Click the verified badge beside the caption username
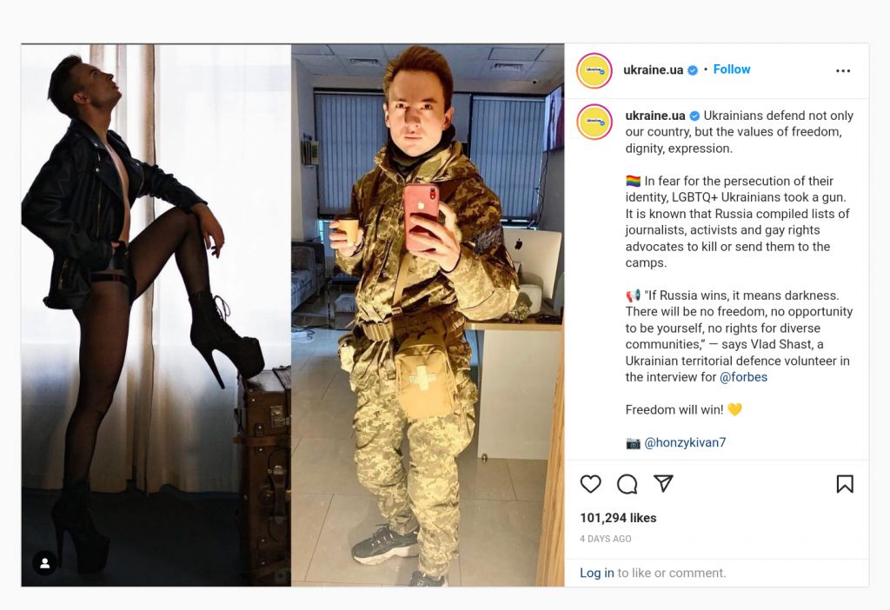 coord(694,116)
